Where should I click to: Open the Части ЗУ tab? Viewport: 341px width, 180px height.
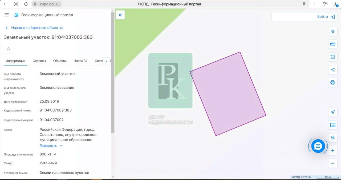[x=80, y=61]
